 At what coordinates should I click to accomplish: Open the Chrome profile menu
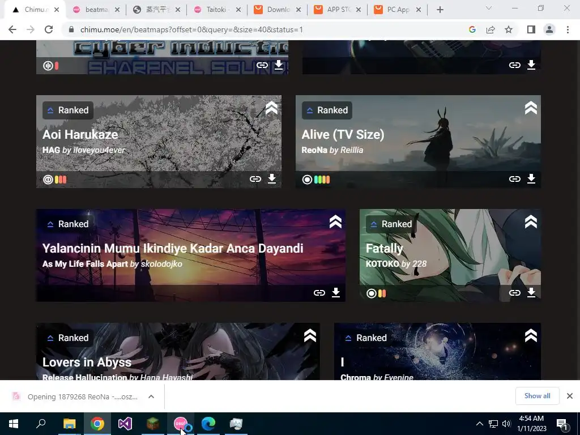pyautogui.click(x=549, y=29)
